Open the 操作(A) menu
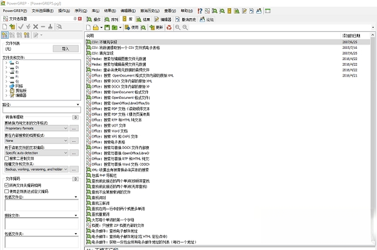The height and width of the screenshot is (250, 377). click(64, 11)
